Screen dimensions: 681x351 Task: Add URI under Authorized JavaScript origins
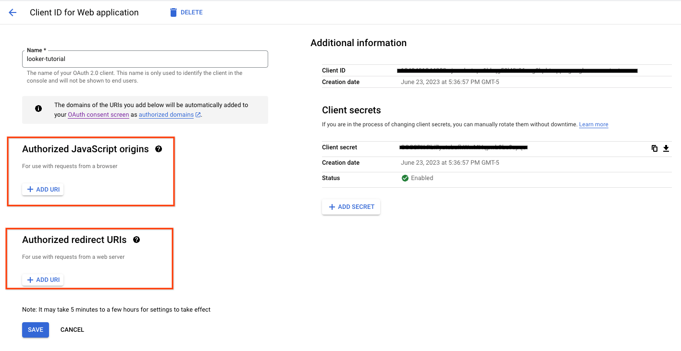pos(42,189)
